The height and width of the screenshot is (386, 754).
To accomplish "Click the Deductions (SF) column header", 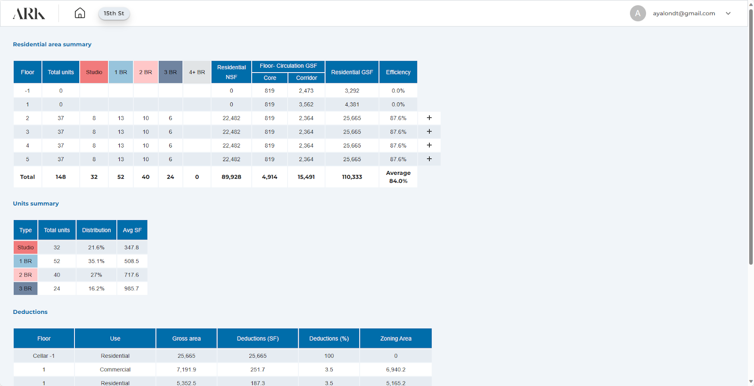I will 257,338.
